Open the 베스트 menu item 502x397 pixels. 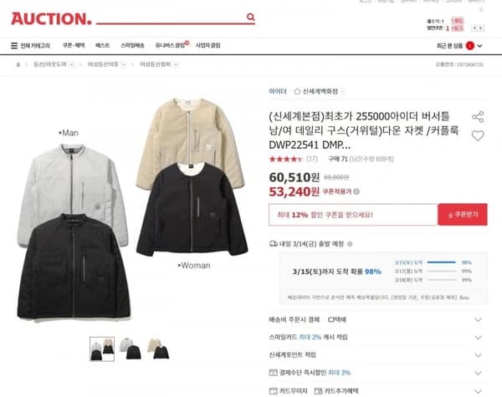[102, 45]
